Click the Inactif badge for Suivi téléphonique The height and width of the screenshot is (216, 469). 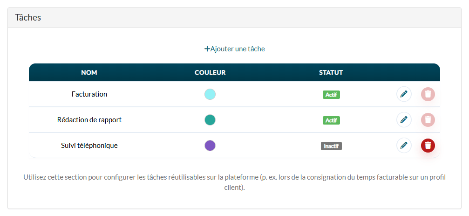click(x=331, y=146)
